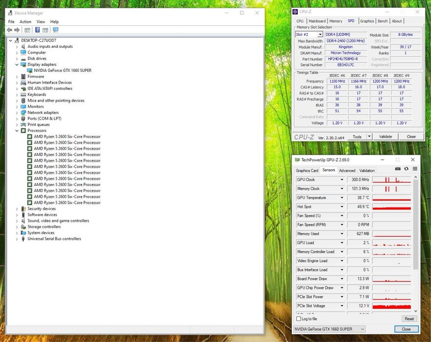Image resolution: width=431 pixels, height=342 pixels.
Task: Switch to the Advanced tab in GPU-Z
Action: pyautogui.click(x=347, y=171)
